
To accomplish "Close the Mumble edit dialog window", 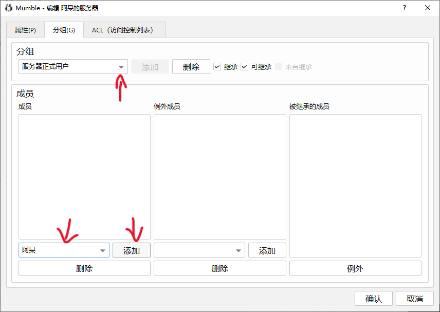I will [x=428, y=8].
